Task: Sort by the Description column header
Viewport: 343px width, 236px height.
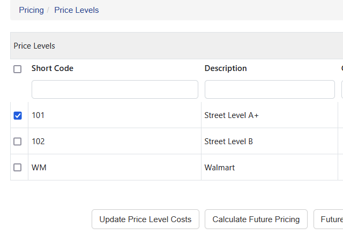Action: pyautogui.click(x=226, y=68)
